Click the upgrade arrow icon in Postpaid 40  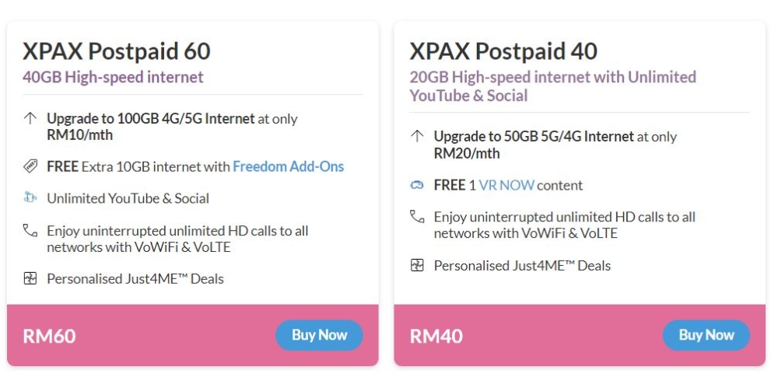click(417, 136)
